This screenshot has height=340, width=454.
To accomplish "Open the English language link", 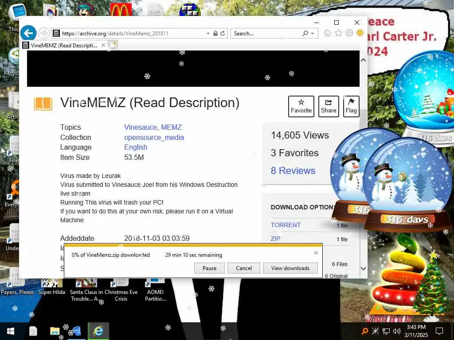I will [136, 147].
